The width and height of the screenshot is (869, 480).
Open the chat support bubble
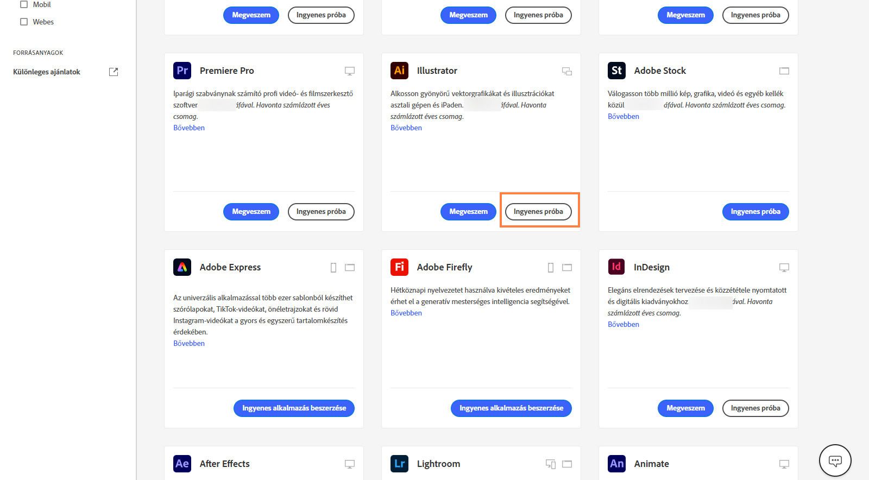click(835, 460)
